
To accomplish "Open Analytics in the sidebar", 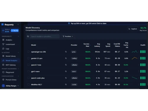I will [x=9, y=40].
